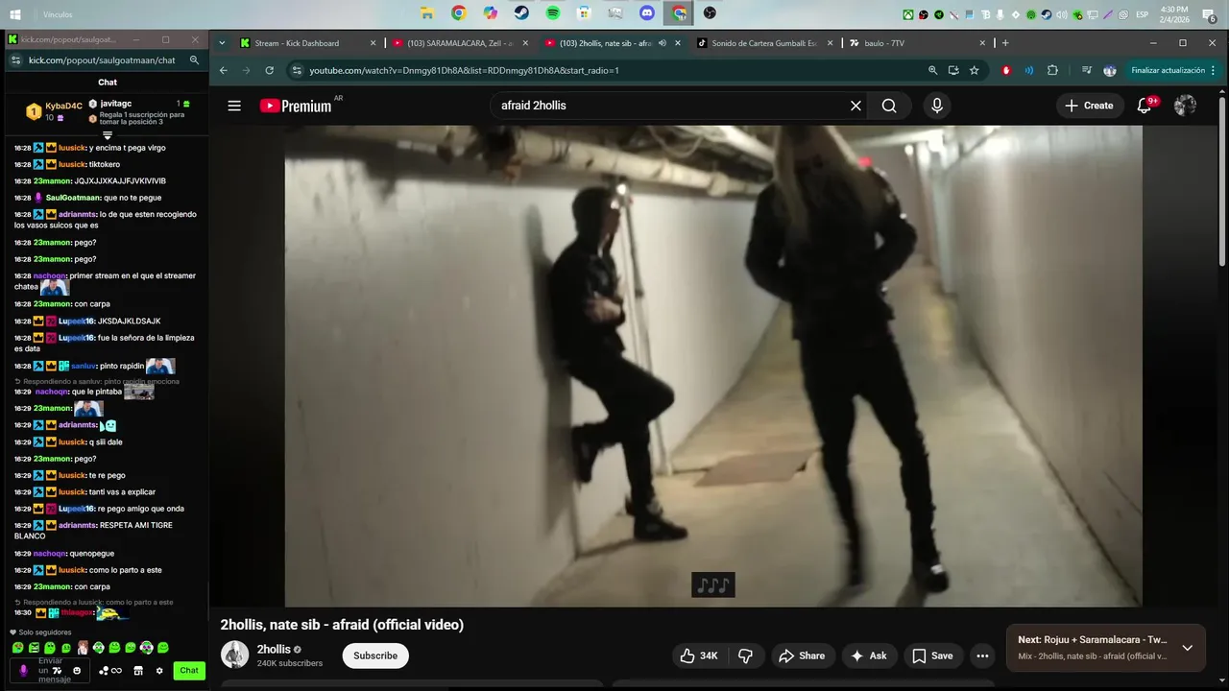Viewport: 1229px width, 691px height.
Task: Open Steam from the taskbar
Action: (x=521, y=13)
